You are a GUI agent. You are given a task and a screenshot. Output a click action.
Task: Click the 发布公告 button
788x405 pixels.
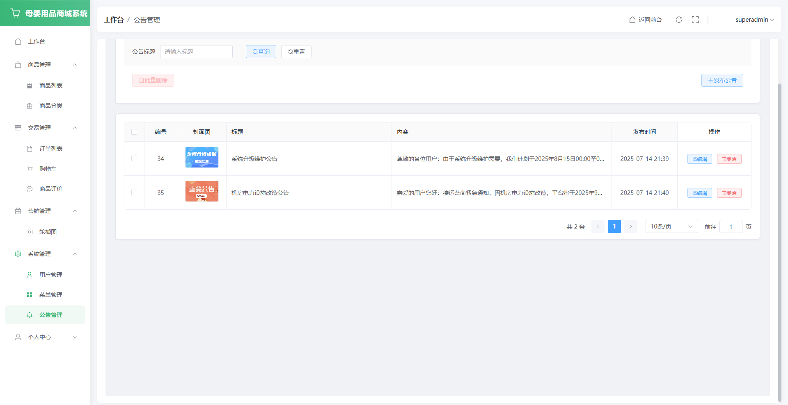click(x=722, y=80)
